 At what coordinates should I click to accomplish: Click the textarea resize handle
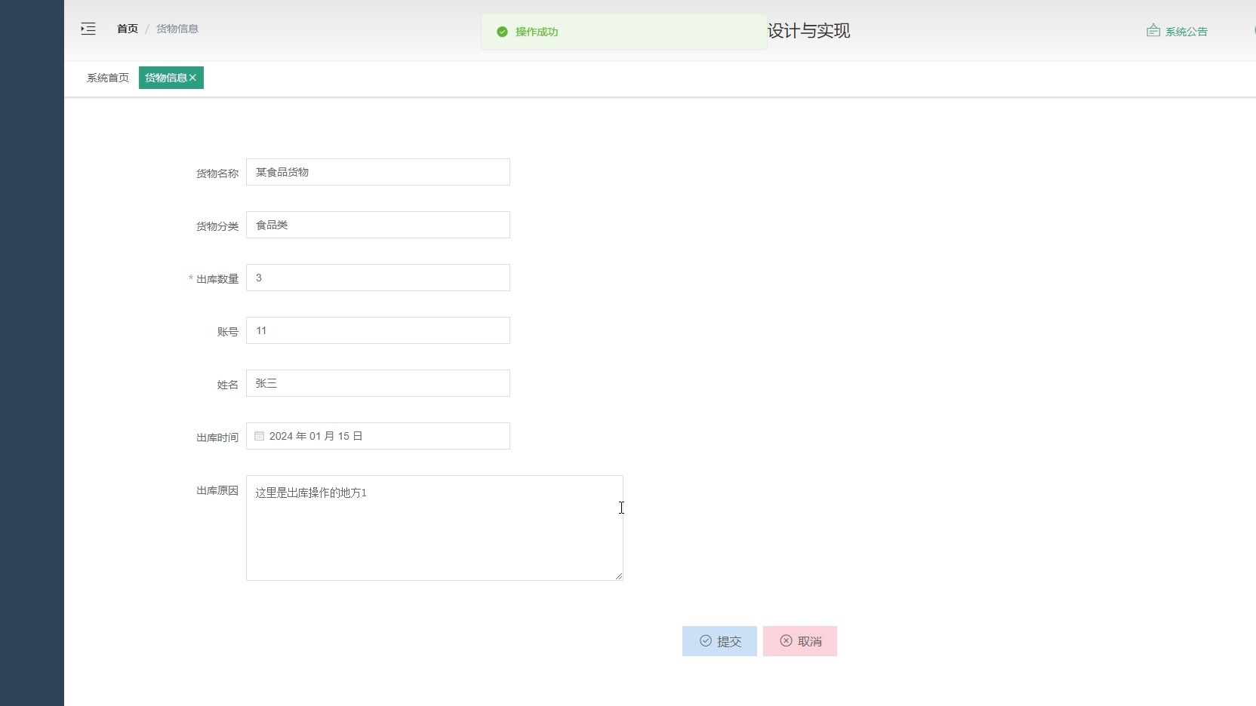click(x=619, y=576)
